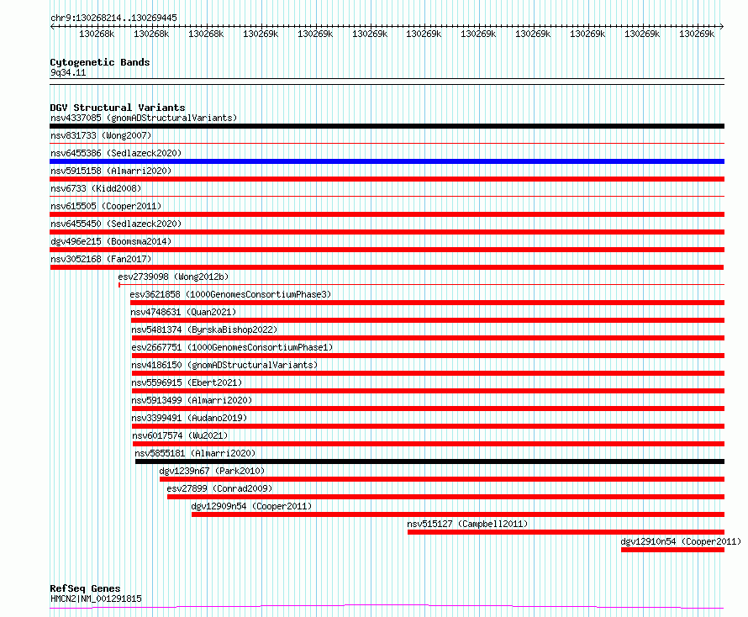Screen dimensions: 748x617
Task: Select nsv5855181 (Almarri2020) label
Action: (x=195, y=453)
